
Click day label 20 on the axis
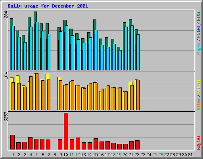tap(125, 155)
